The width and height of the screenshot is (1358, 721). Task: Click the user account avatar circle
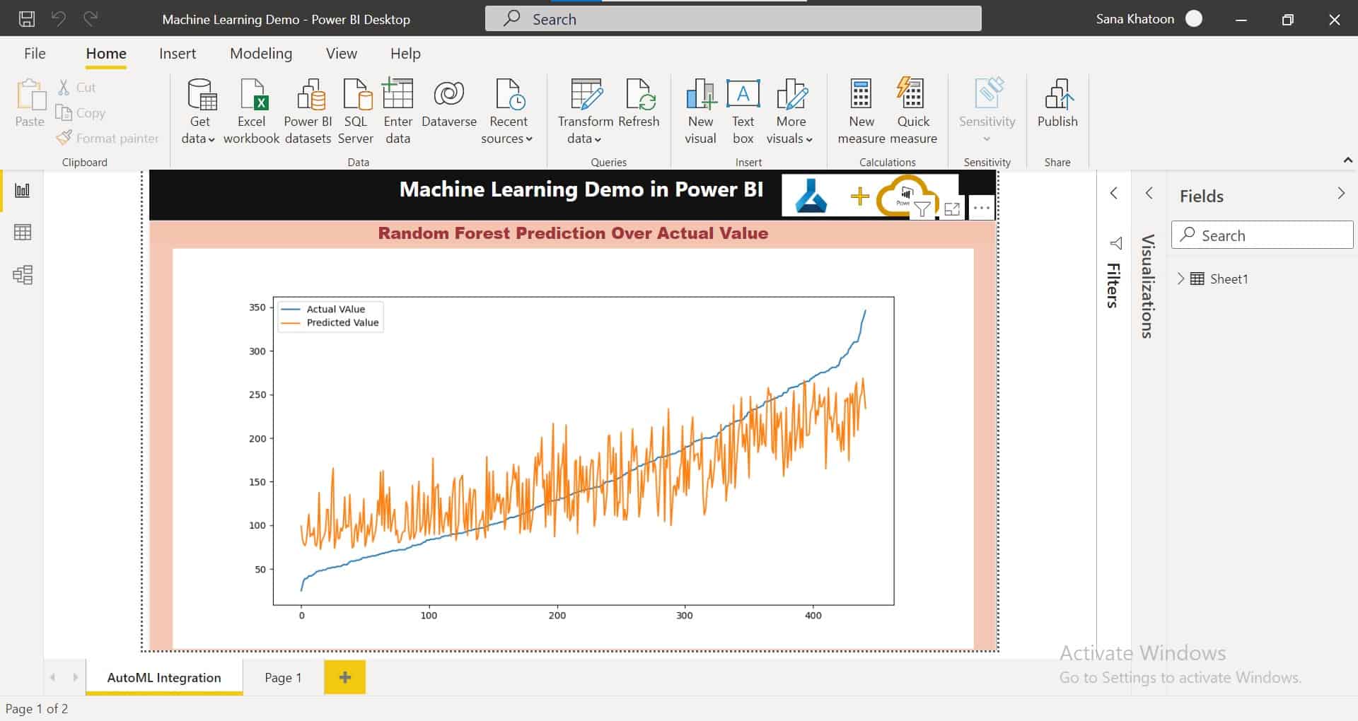[x=1194, y=19]
